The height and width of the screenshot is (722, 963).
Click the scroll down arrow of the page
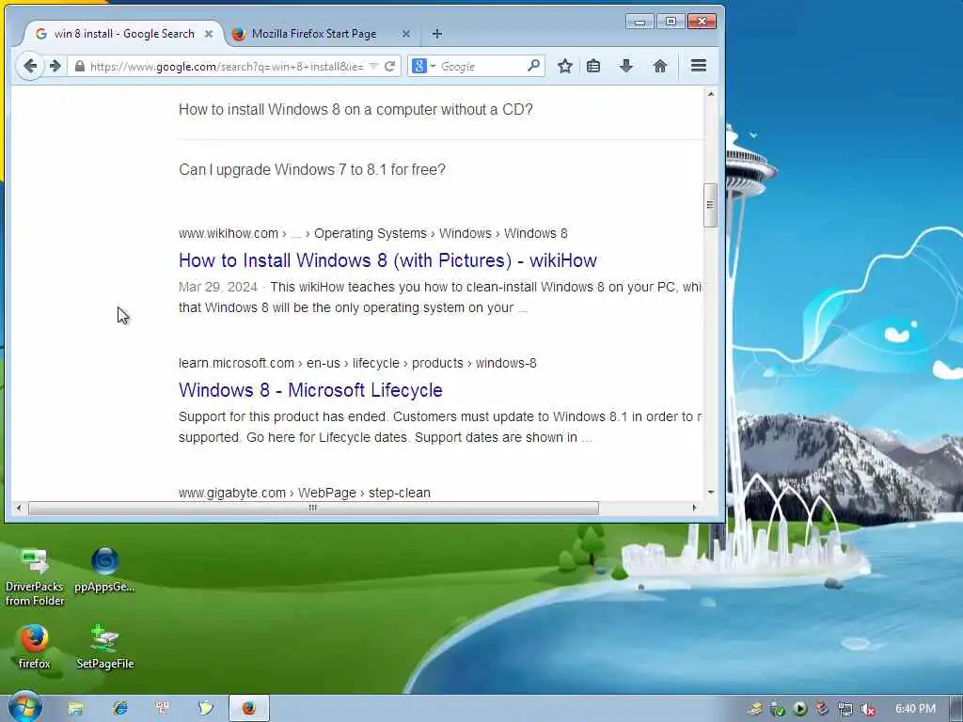click(711, 492)
